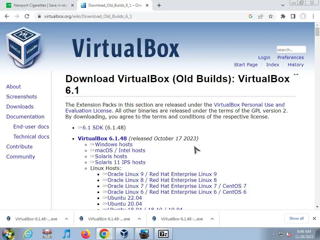Open 7-Zip from the taskbar

click(x=163, y=234)
